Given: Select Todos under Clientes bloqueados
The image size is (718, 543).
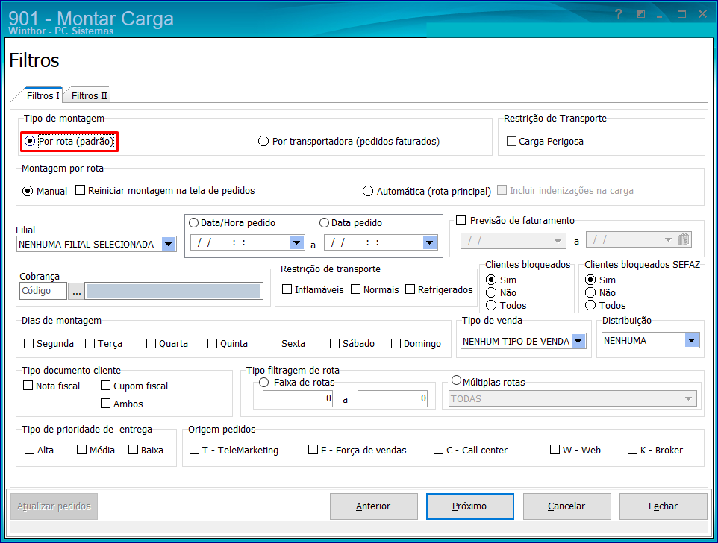Looking at the screenshot, I should pos(491,305).
